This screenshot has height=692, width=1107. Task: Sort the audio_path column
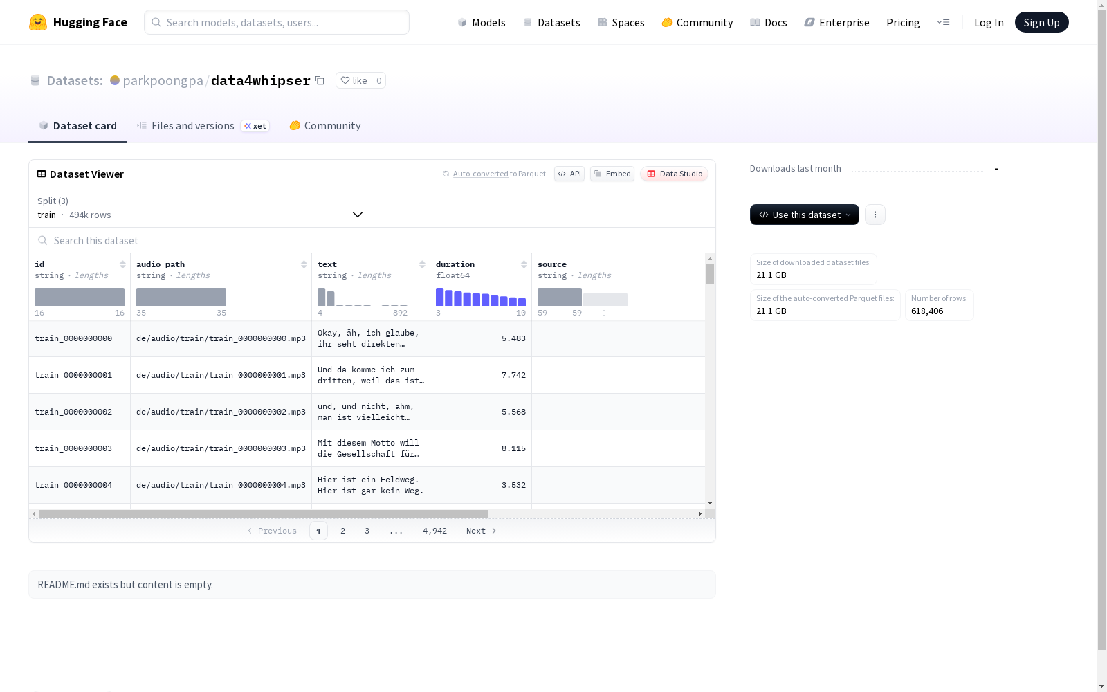point(304,264)
